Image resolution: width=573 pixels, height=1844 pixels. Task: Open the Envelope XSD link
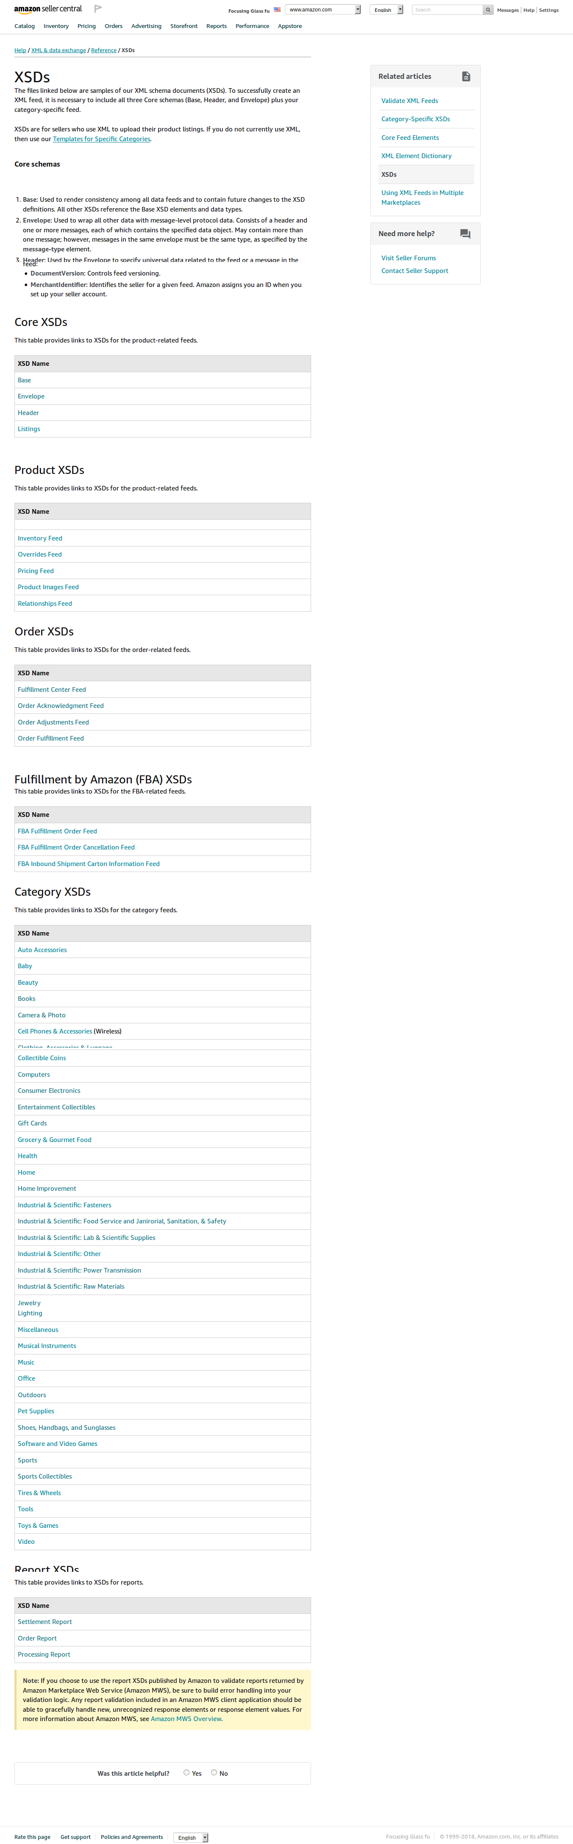pyautogui.click(x=31, y=397)
